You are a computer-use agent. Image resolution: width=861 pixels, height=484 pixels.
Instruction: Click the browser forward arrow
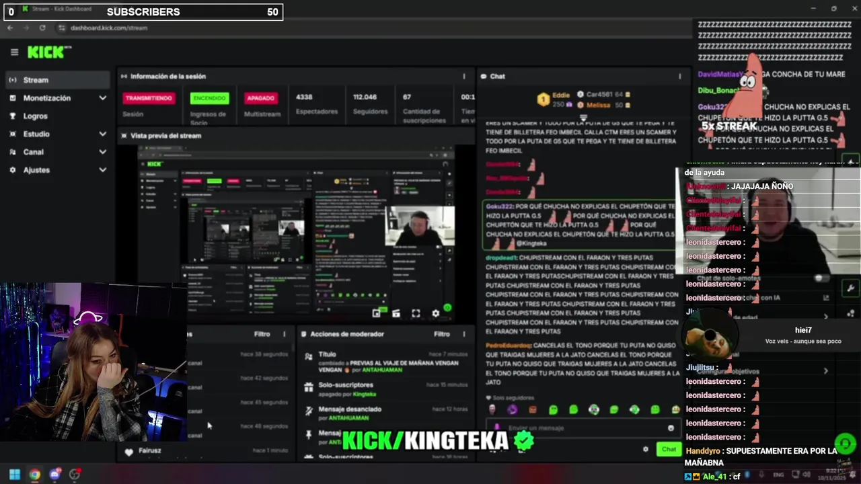26,28
